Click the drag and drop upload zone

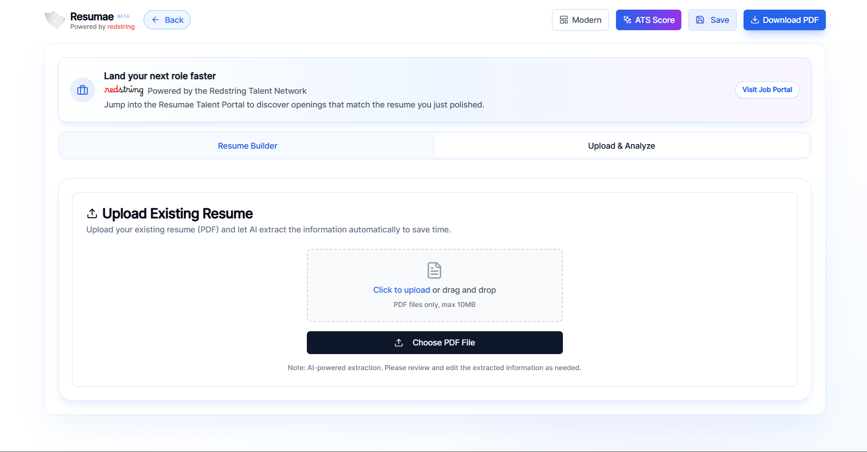[x=434, y=285]
